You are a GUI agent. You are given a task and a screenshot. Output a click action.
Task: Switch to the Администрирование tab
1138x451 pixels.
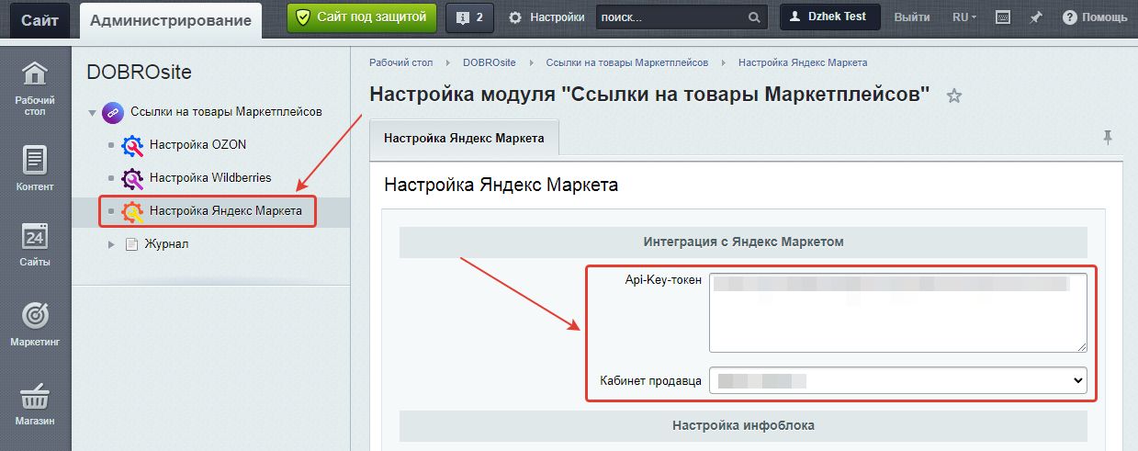171,20
